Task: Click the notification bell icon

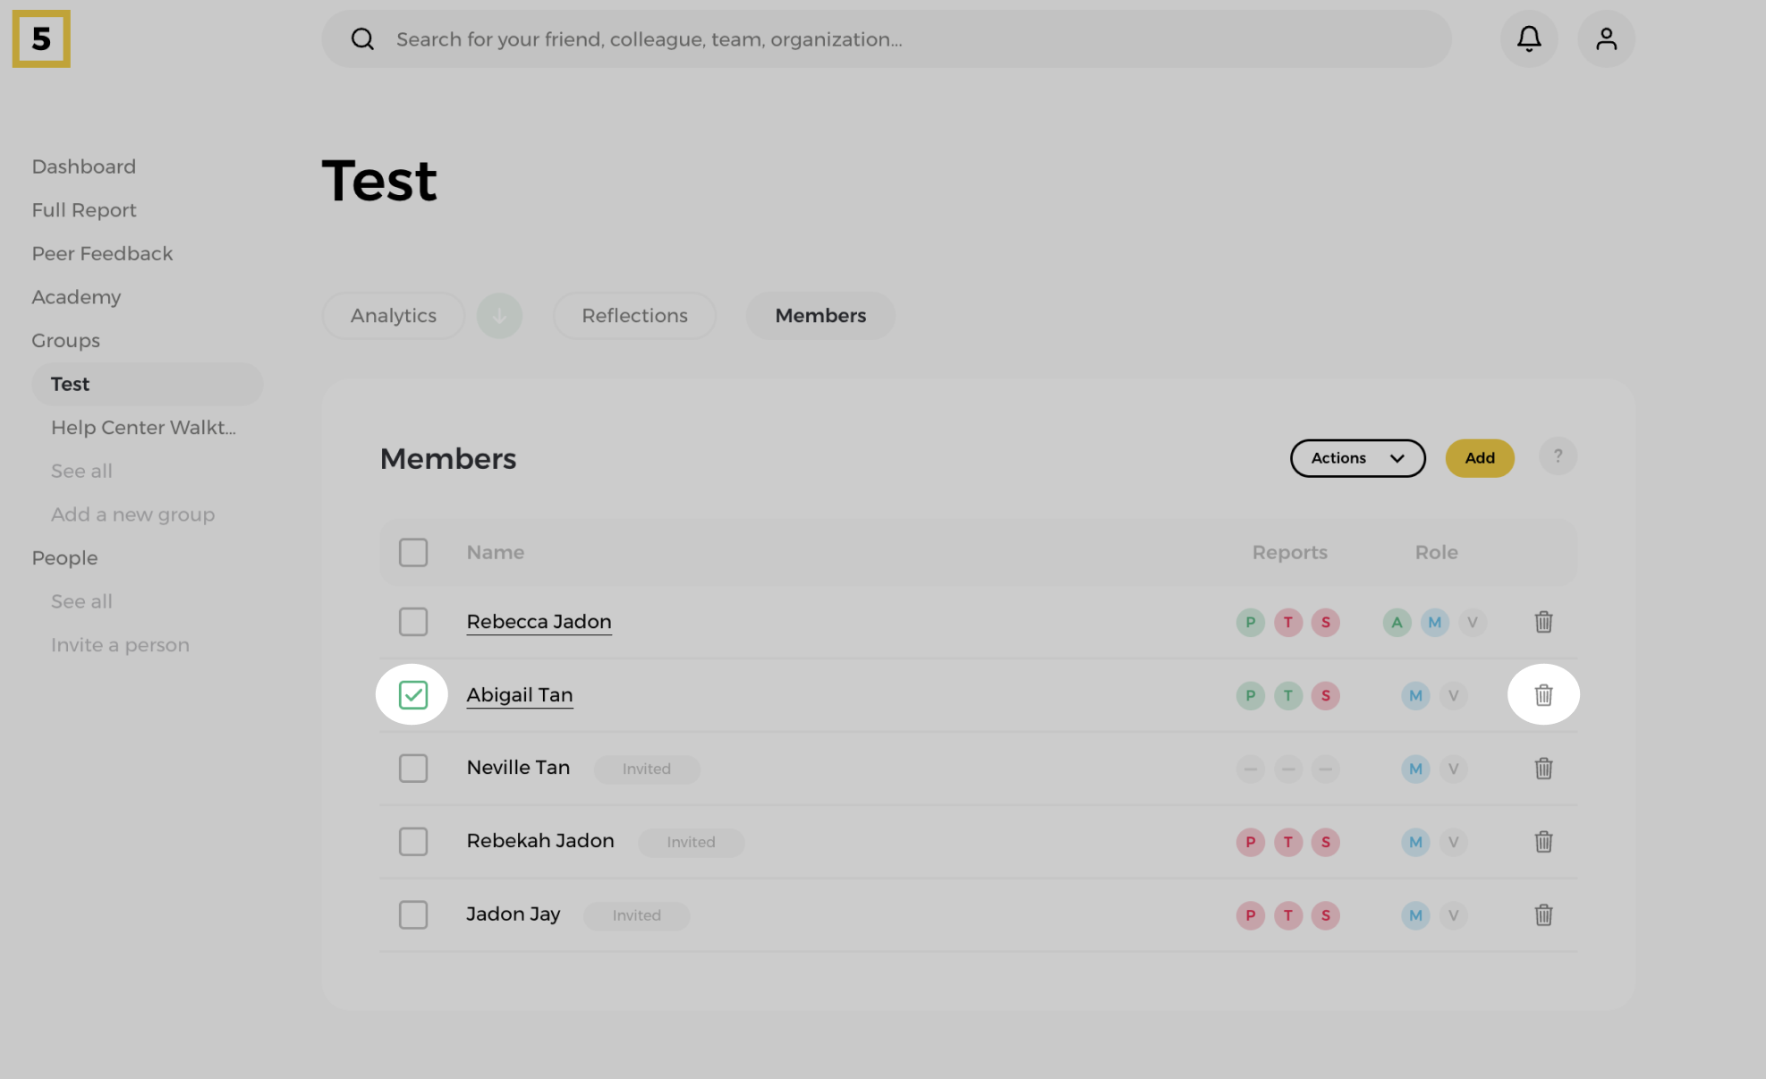Action: tap(1528, 38)
